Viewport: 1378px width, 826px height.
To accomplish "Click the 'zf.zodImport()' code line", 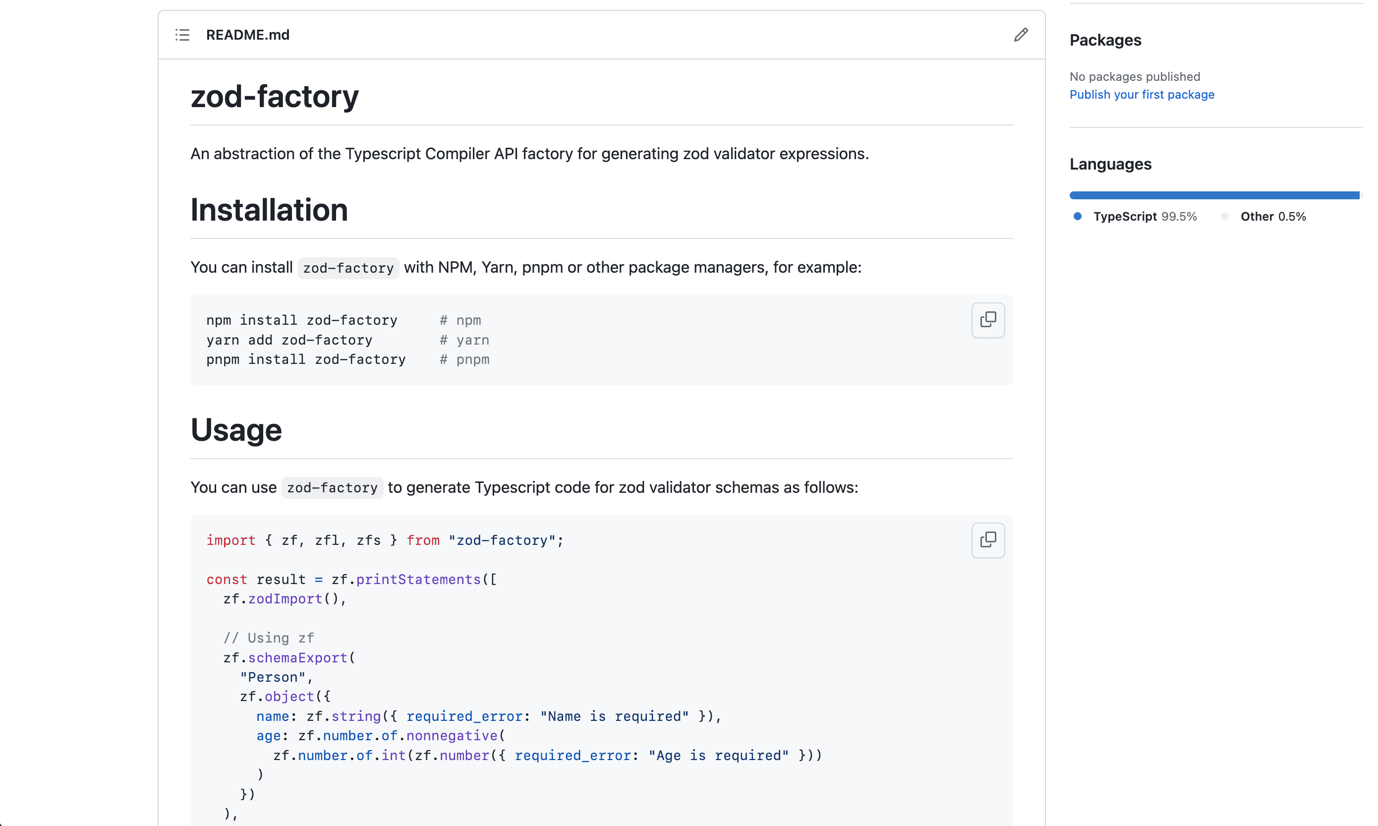I will [285, 598].
